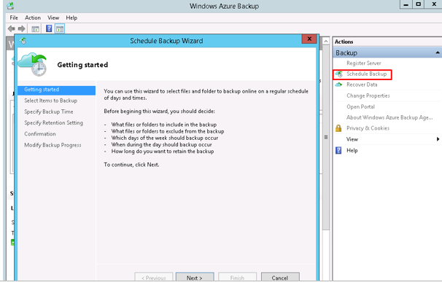The height and width of the screenshot is (282, 442).
Task: Select the Confirmation wizard step
Action: (x=40, y=134)
